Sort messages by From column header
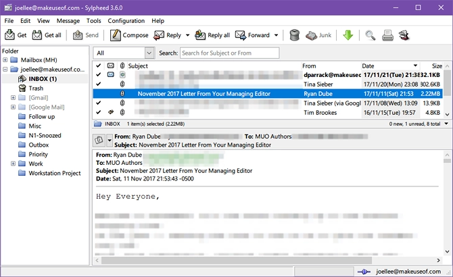The width and height of the screenshot is (453, 277). pyautogui.click(x=331, y=66)
